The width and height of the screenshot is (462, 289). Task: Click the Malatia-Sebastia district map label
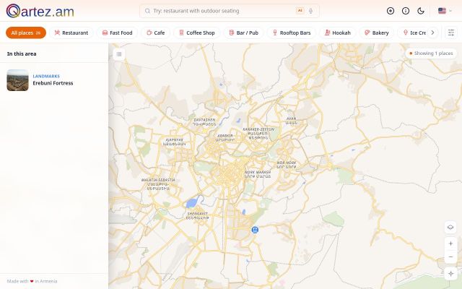(158, 184)
